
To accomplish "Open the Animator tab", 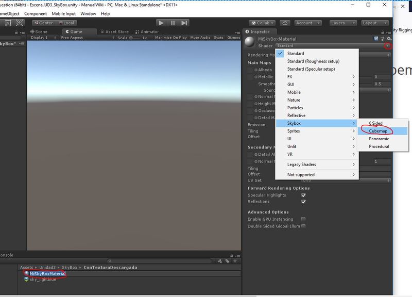I will pos(147,31).
